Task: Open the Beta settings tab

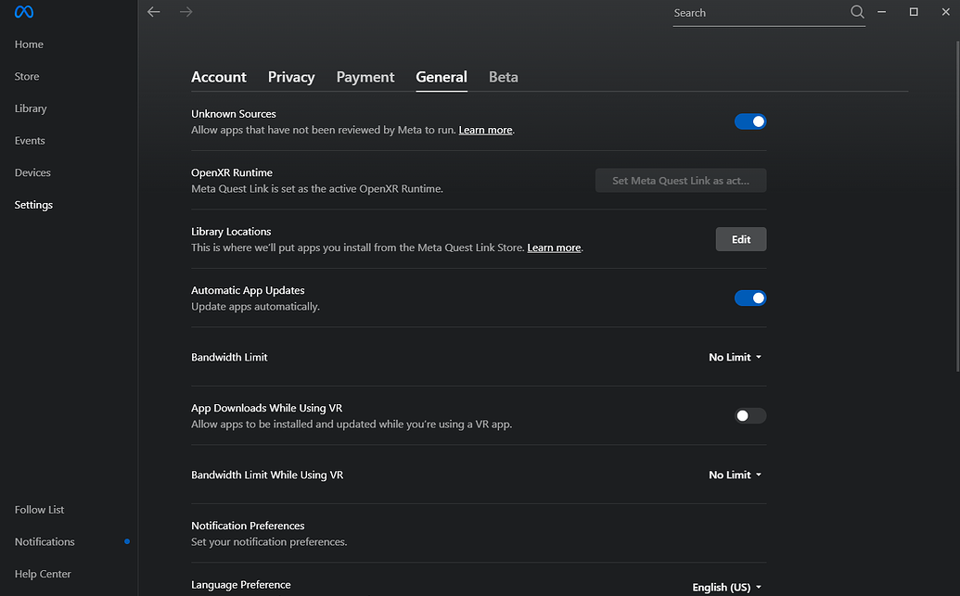Action: pos(504,77)
